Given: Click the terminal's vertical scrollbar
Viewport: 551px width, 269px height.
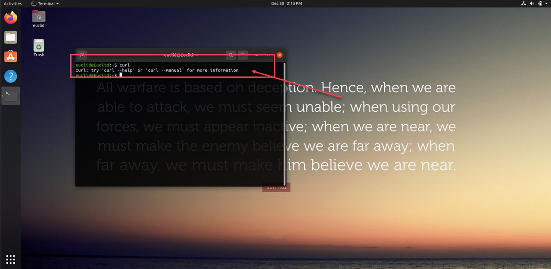Looking at the screenshot, I should (284, 124).
